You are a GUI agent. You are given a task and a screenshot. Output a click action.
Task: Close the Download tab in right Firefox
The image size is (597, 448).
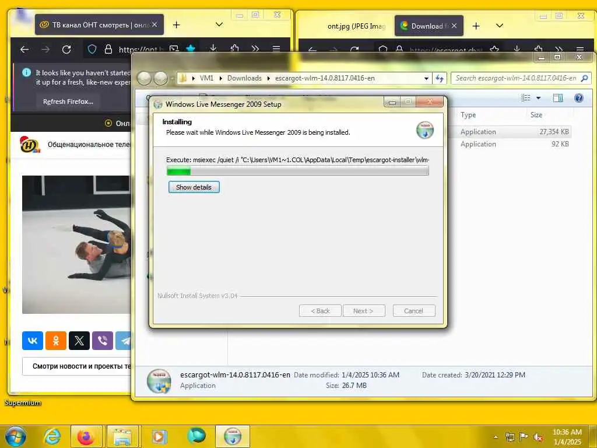click(454, 26)
